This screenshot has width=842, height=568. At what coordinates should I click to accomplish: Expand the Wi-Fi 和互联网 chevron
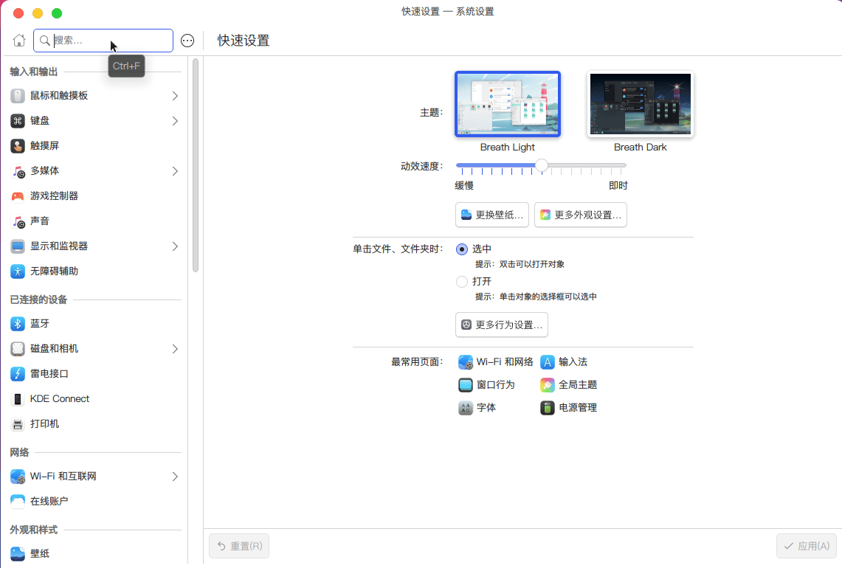pos(175,477)
